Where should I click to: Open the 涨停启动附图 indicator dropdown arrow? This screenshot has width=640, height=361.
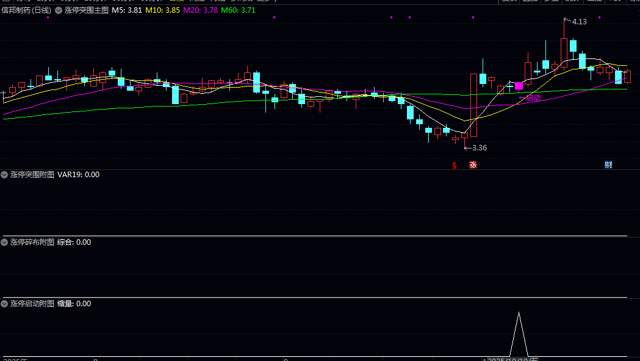click(5, 304)
